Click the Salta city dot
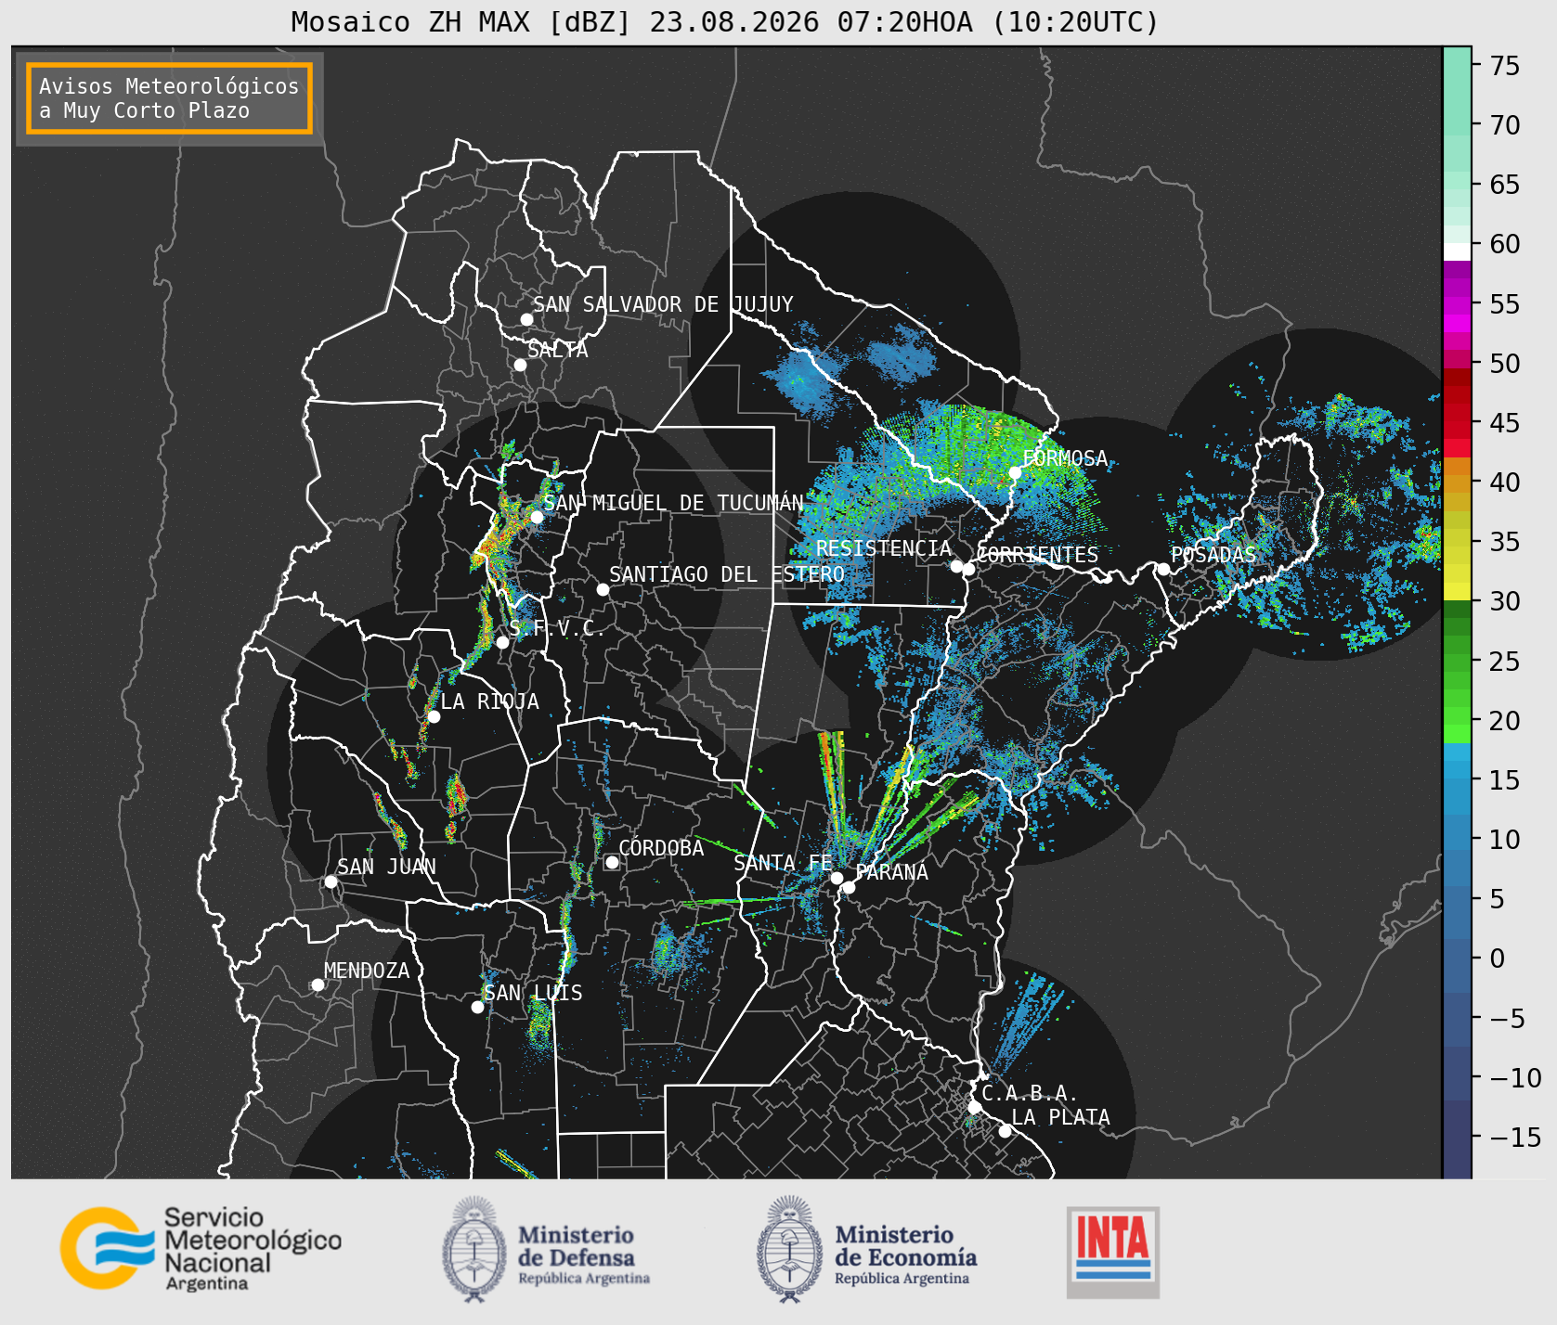The width and height of the screenshot is (1557, 1325). (x=520, y=365)
